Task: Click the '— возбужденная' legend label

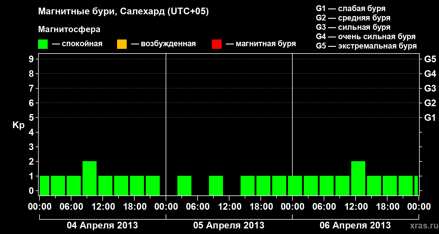Action: coord(163,44)
